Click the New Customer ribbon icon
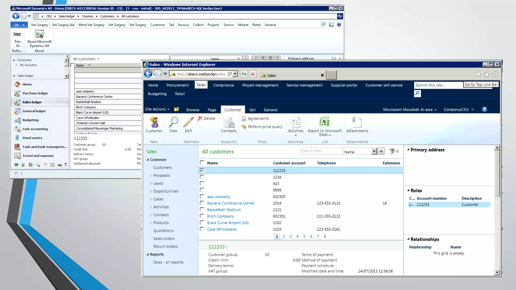This screenshot has width=516, height=290. [154, 123]
